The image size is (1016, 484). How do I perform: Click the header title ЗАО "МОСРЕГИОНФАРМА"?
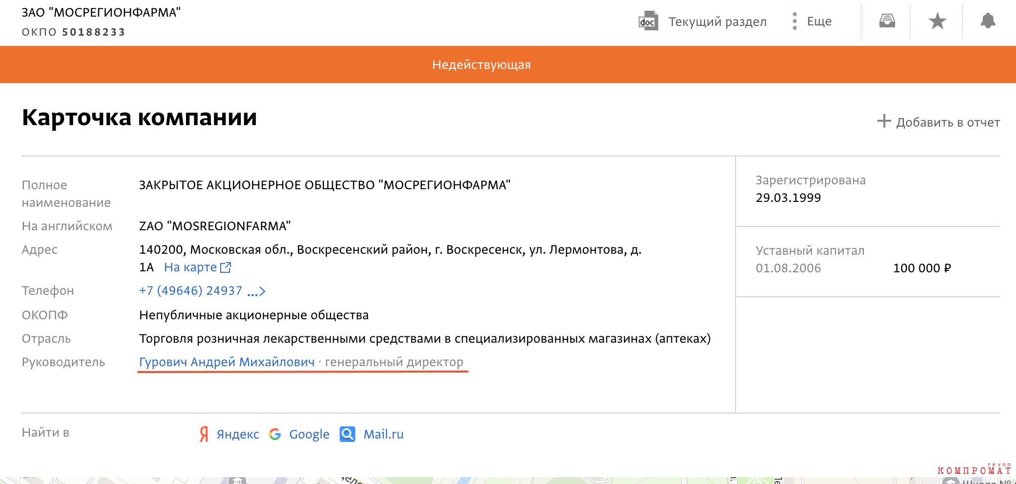click(x=101, y=12)
